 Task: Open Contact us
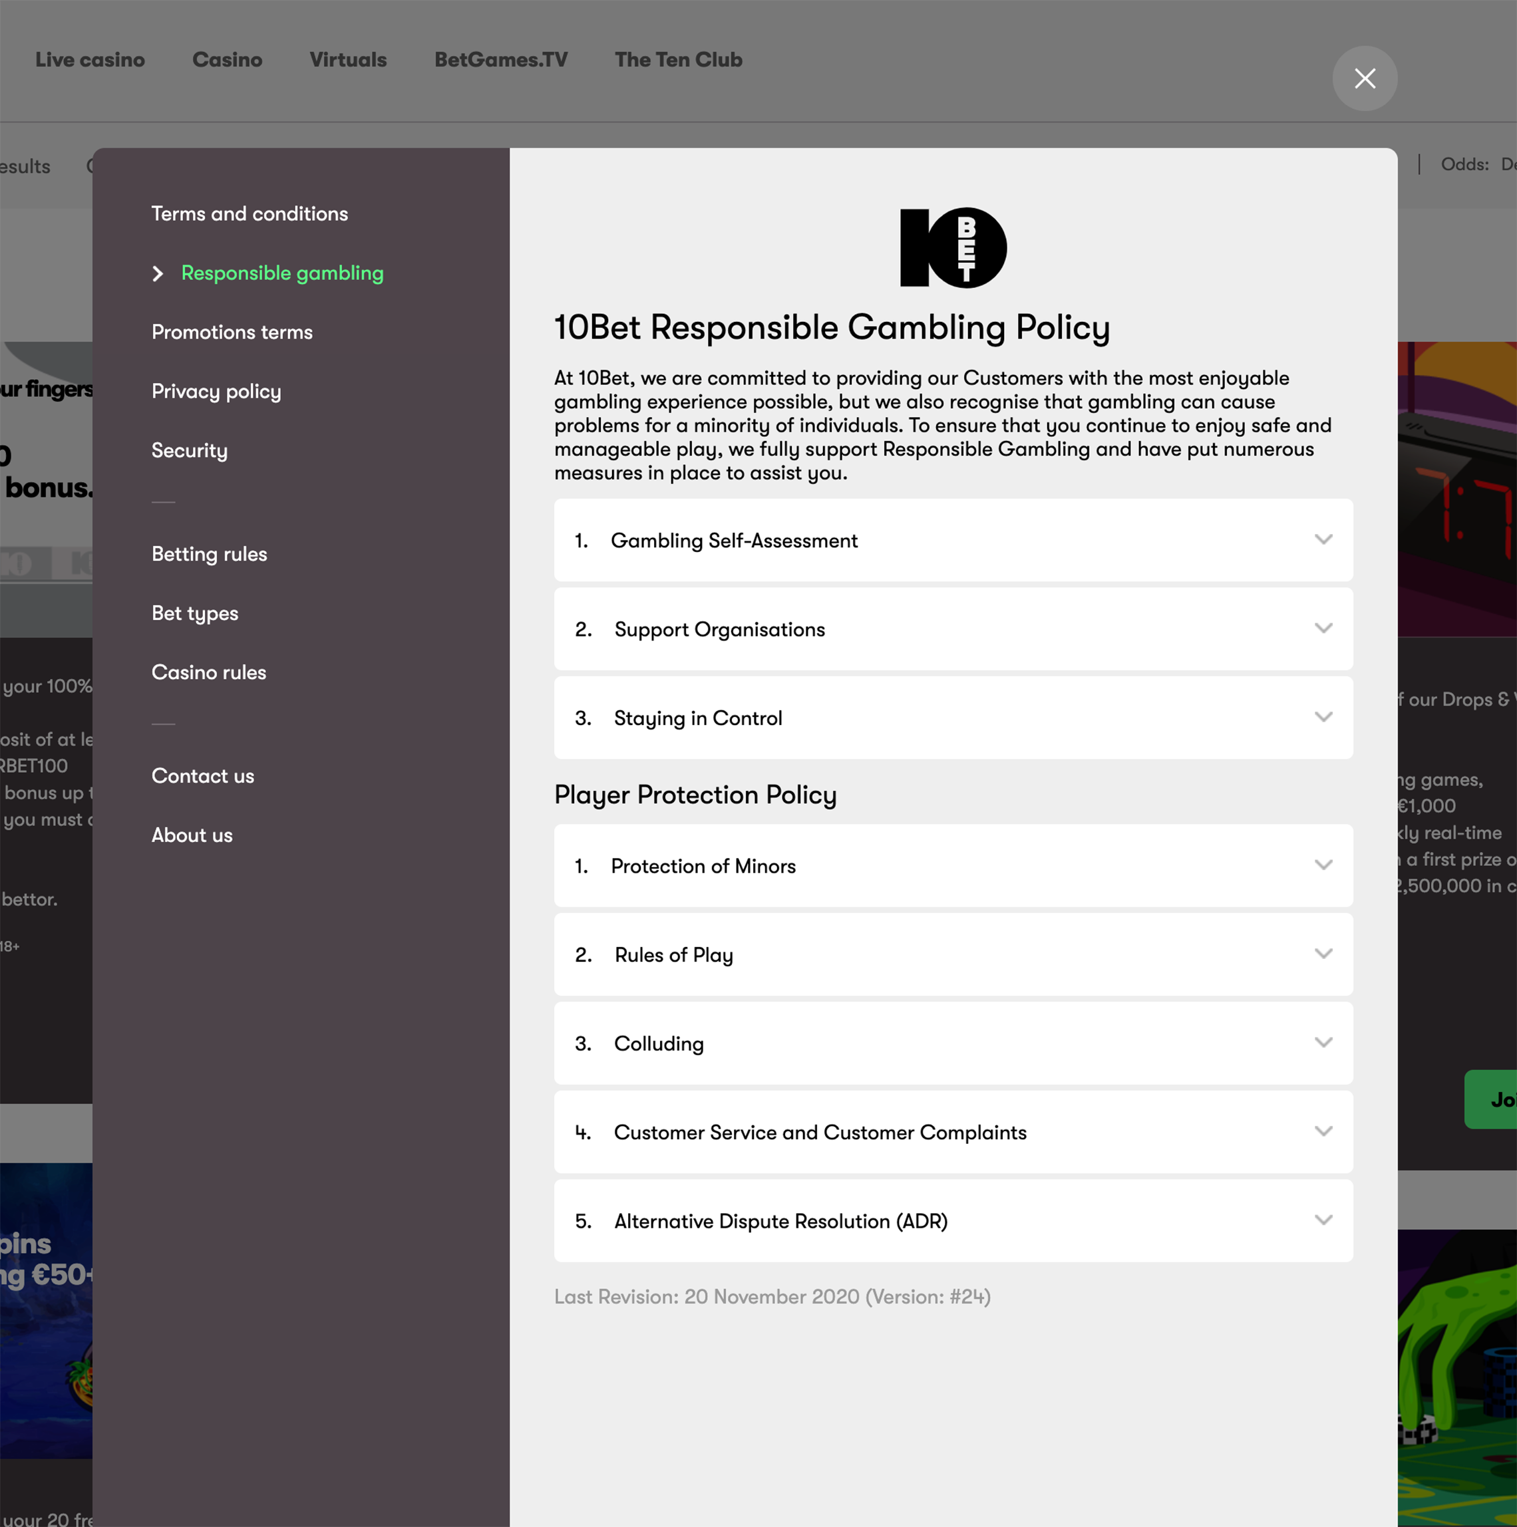click(203, 776)
